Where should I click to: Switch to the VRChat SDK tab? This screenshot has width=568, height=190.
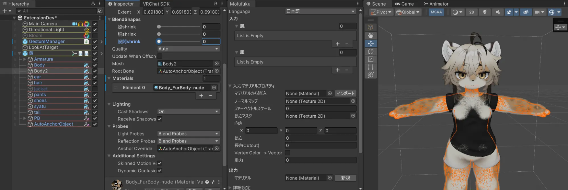point(156,4)
